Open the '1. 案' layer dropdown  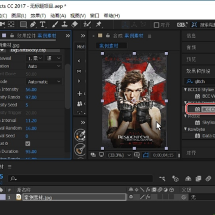(x=35, y=59)
